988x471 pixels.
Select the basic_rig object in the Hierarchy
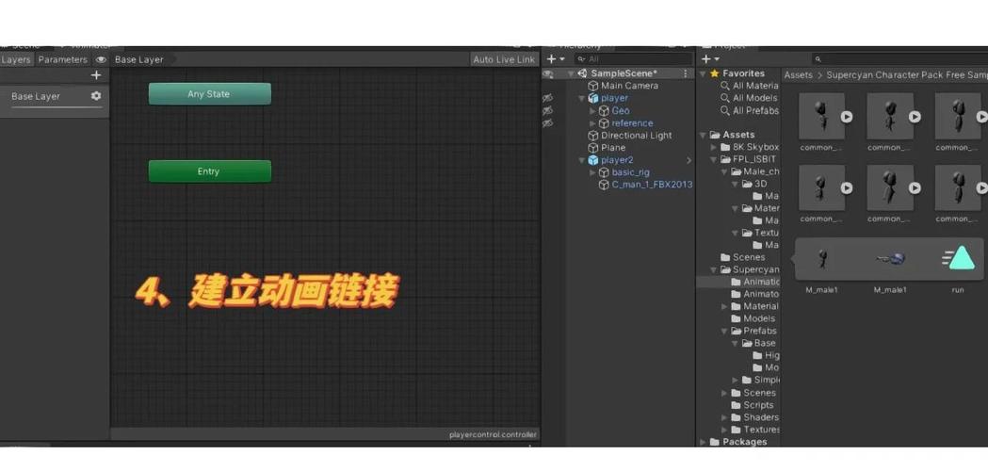click(x=630, y=172)
